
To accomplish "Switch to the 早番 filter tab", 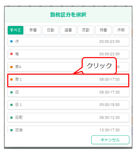I will pos(33,30).
